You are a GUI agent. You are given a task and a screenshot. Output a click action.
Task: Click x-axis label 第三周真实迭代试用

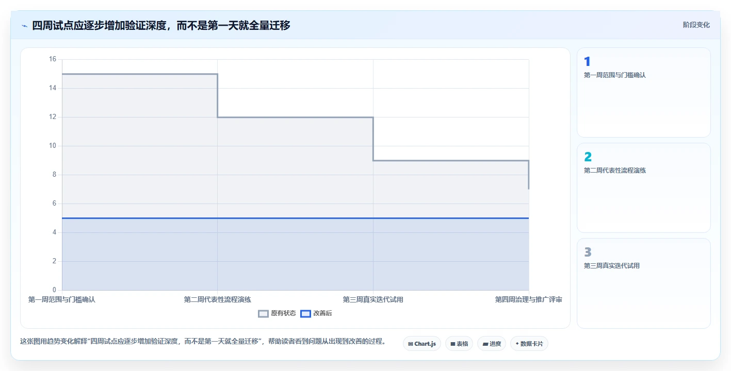(x=373, y=299)
